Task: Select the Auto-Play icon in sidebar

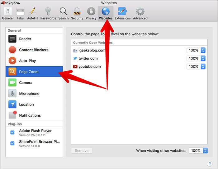Action: coord(12,61)
